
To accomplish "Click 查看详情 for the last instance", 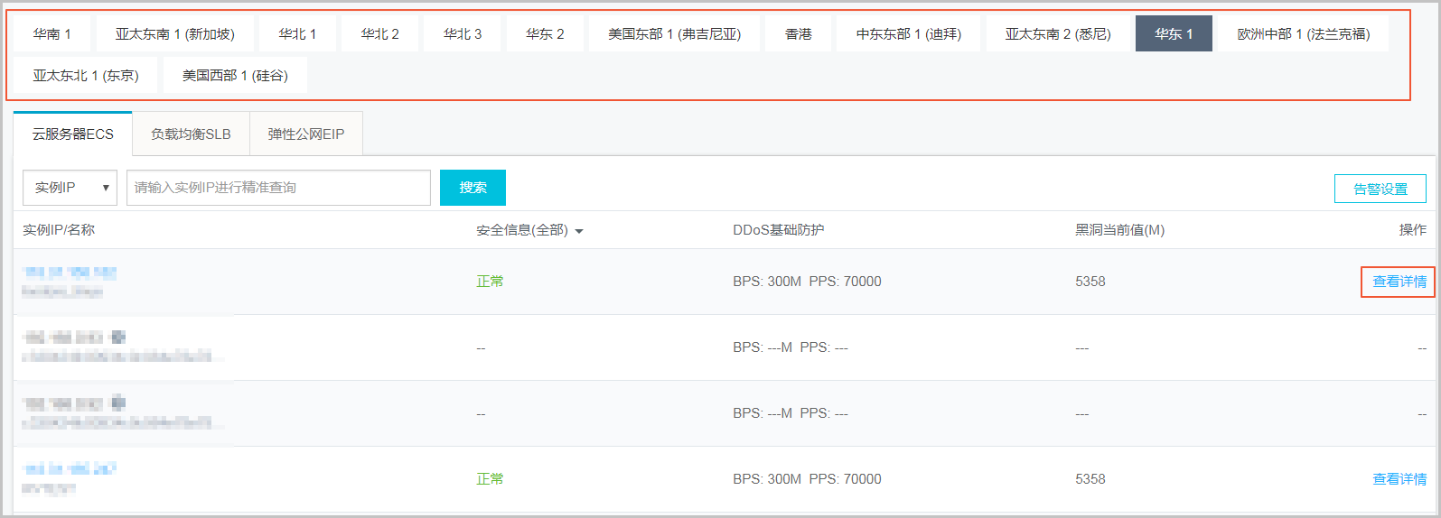I will (x=1399, y=479).
